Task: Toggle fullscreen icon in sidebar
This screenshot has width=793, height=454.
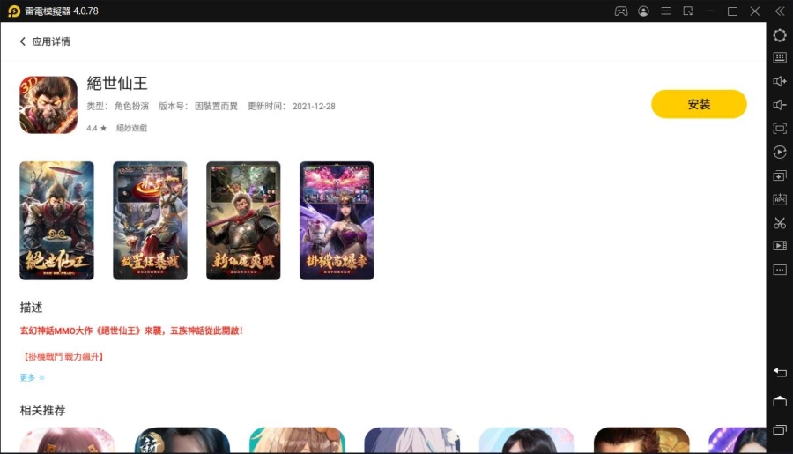Action: 780,129
